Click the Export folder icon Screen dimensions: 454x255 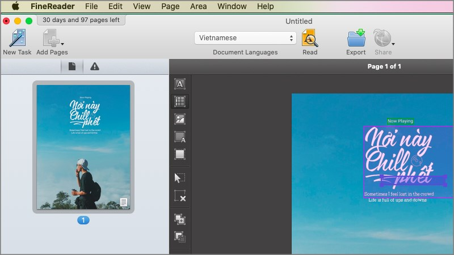click(356, 39)
